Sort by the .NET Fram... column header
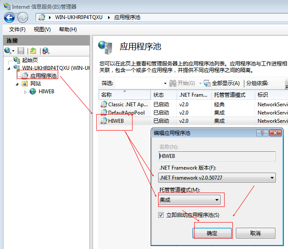This screenshot has width=288, height=249. (x=194, y=95)
